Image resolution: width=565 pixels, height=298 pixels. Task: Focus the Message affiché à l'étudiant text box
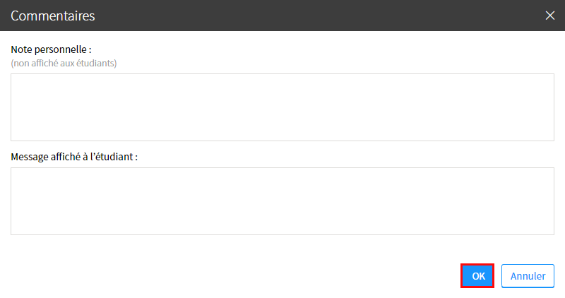(282, 201)
